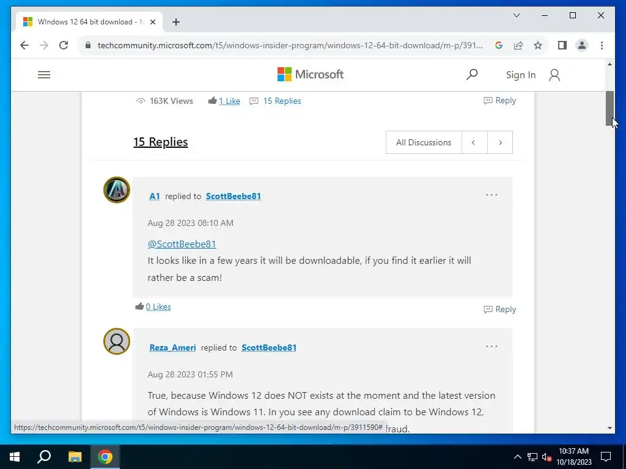Click the 15 Replies heading
This screenshot has height=469, width=626.
[x=161, y=142]
